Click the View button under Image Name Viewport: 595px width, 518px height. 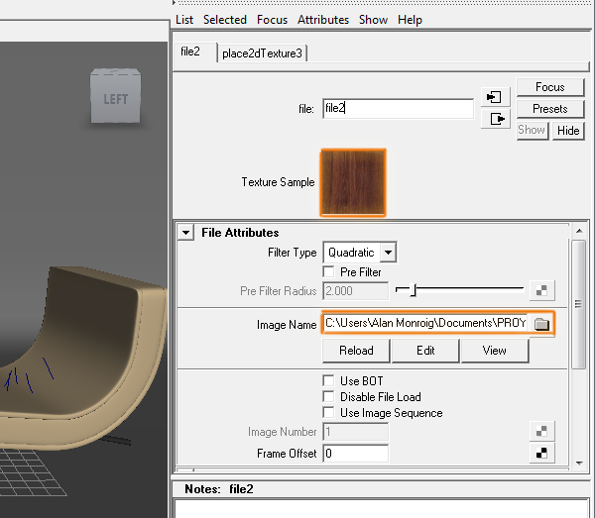click(495, 351)
